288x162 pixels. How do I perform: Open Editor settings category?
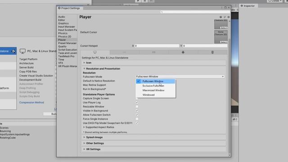click(x=62, y=20)
